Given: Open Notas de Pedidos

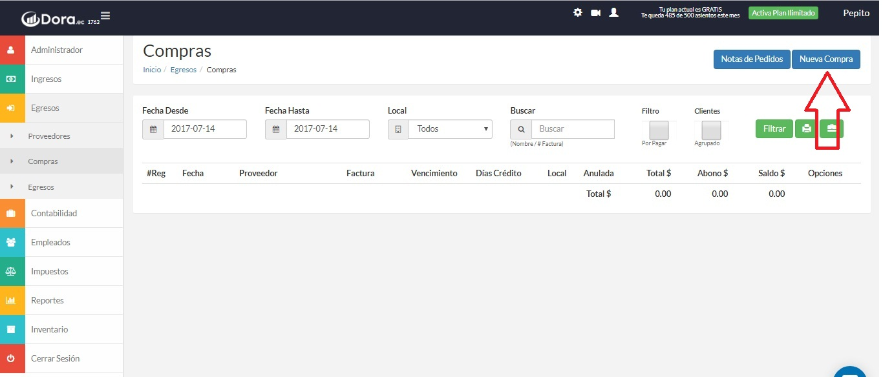Looking at the screenshot, I should pos(752,59).
